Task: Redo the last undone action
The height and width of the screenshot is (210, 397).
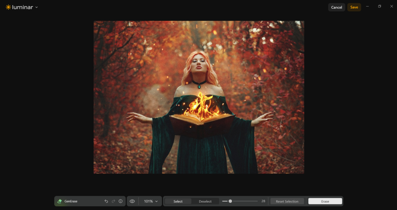Action: pyautogui.click(x=113, y=201)
